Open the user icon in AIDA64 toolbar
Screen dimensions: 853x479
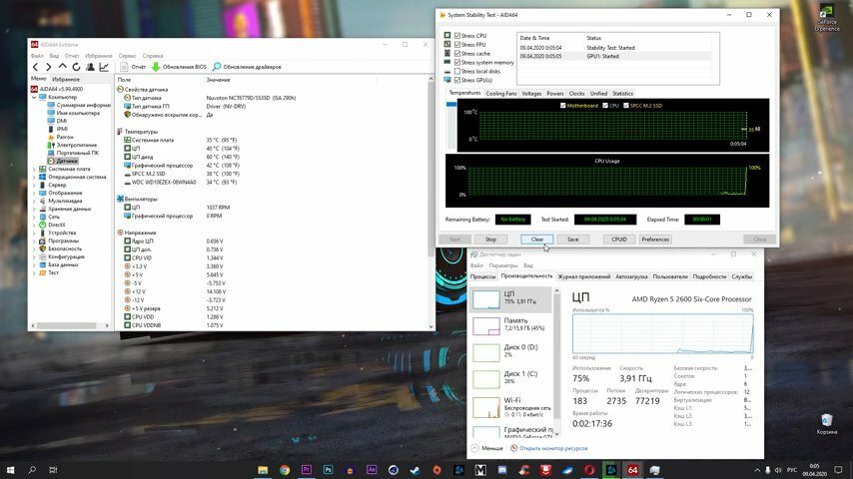(90, 67)
